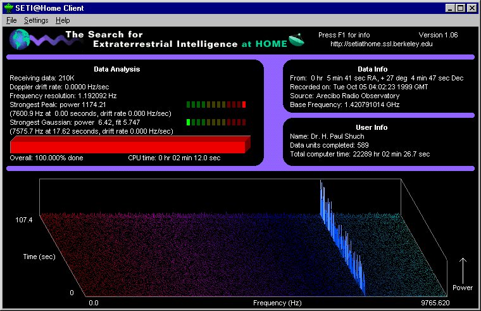Minimize the SETI@Home Client window
481x311 pixels.
(x=450, y=8)
